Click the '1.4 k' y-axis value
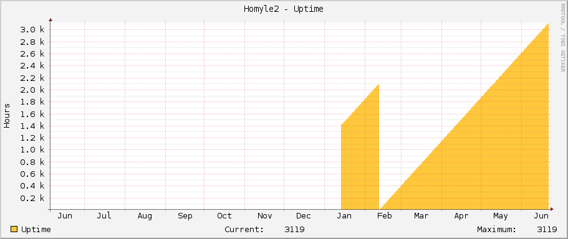 click(x=32, y=126)
